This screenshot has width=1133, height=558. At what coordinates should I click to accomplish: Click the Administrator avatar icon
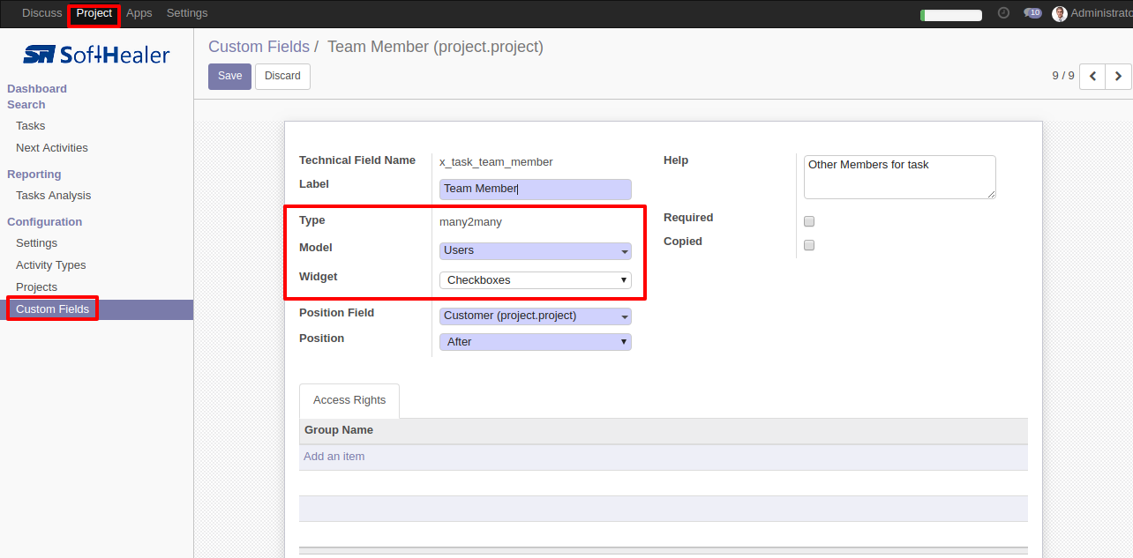(1060, 14)
